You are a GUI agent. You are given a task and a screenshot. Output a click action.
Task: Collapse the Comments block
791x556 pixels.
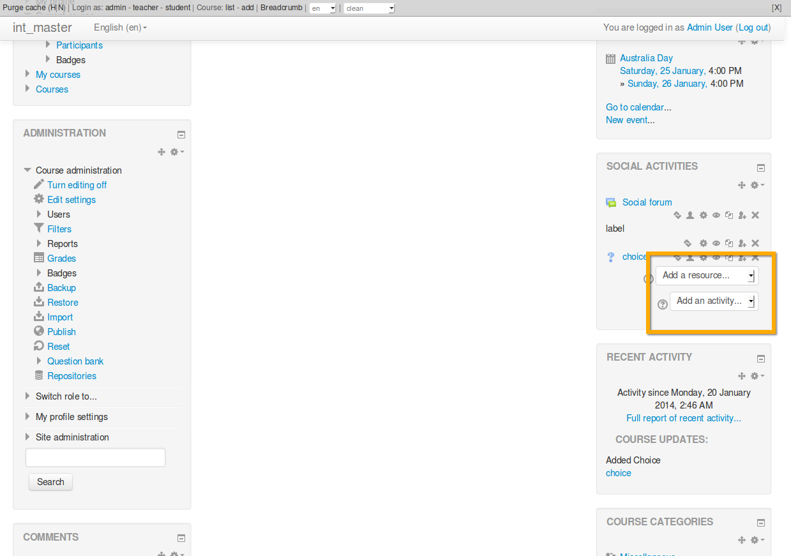(x=181, y=538)
